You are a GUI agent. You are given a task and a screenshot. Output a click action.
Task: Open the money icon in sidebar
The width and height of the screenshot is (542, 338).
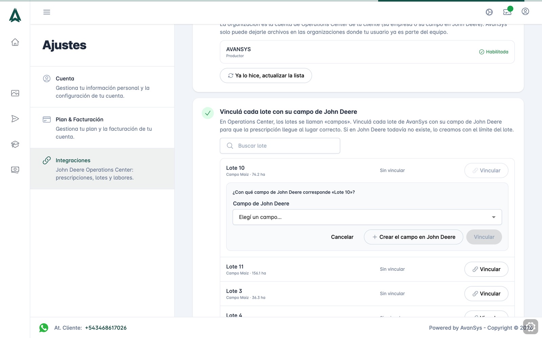[x=15, y=170]
